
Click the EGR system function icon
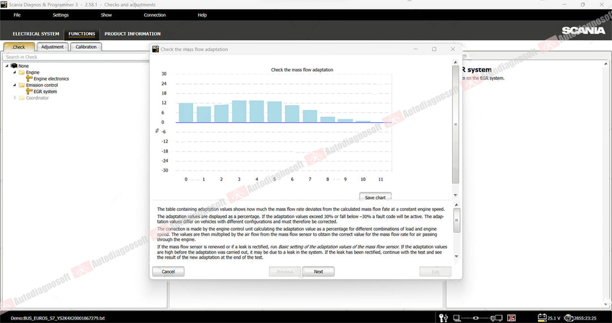tap(29, 92)
